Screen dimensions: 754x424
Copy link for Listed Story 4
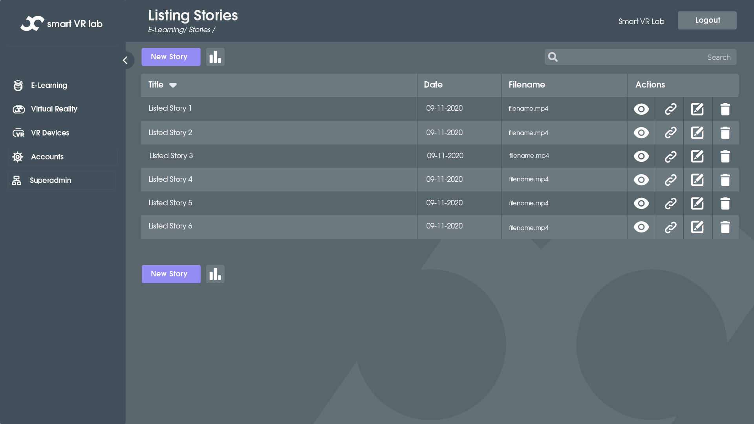click(670, 180)
